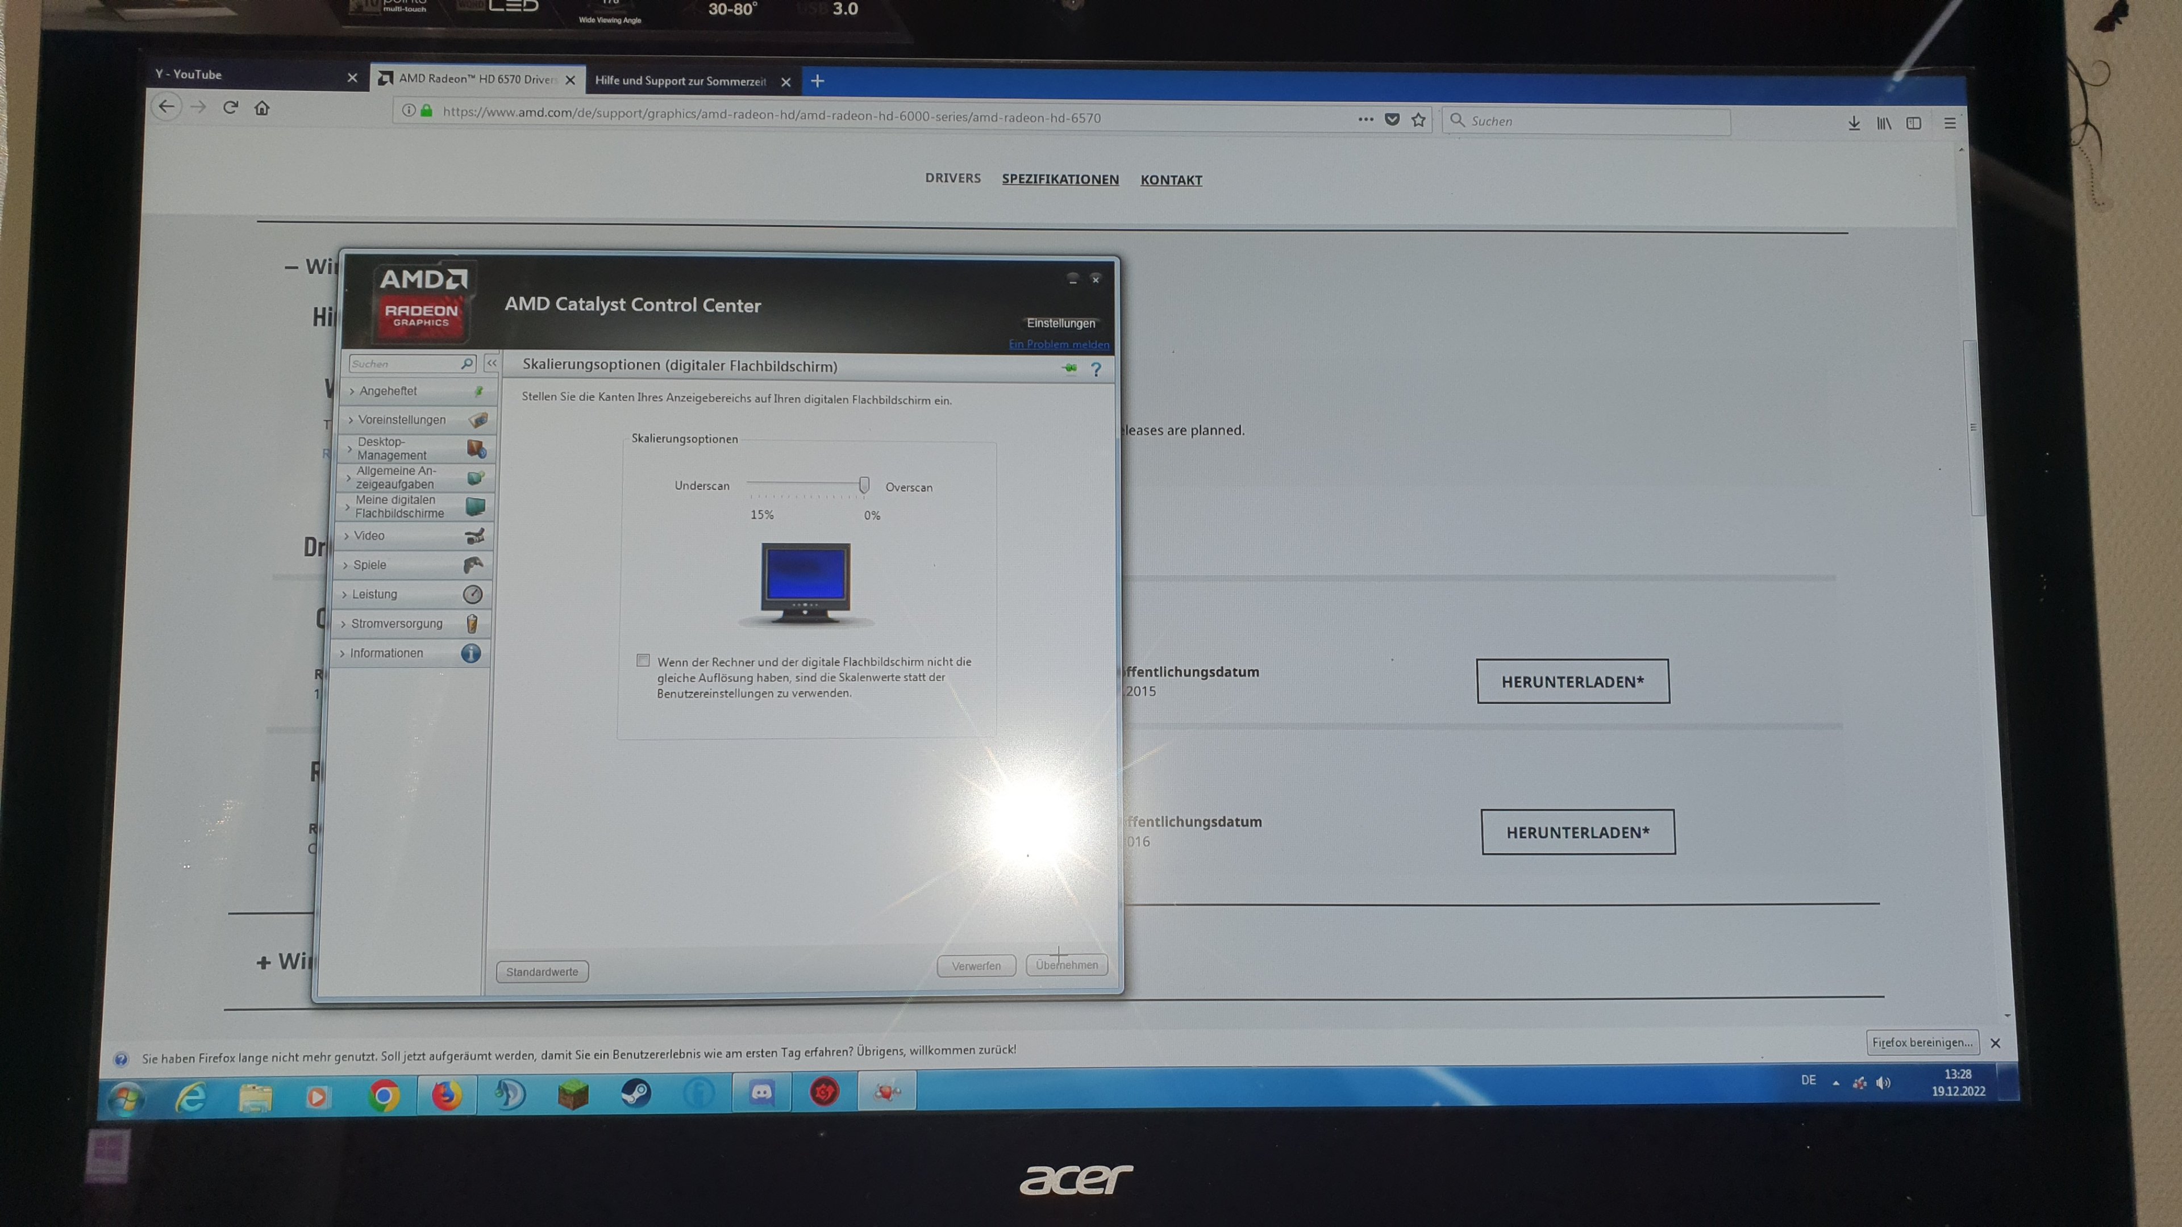Collapse the sidebar with double-arrow icon

(492, 362)
